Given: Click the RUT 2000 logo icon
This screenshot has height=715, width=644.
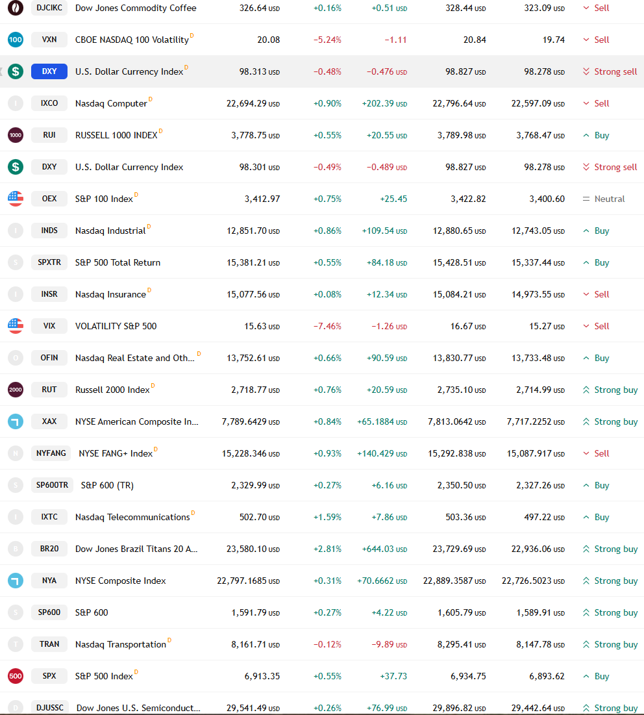Looking at the screenshot, I should 16,390.
